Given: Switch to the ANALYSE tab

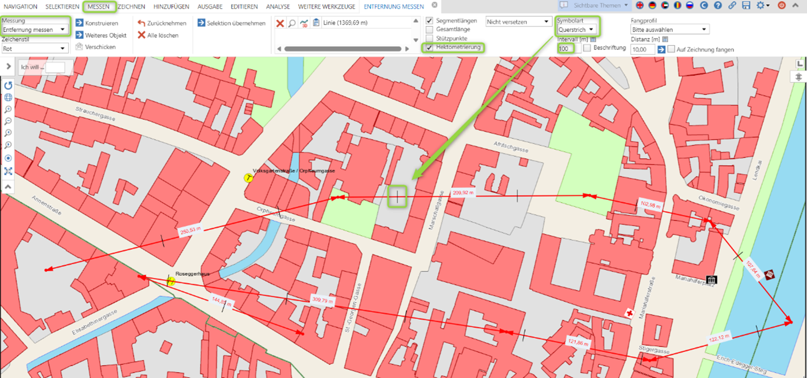Looking at the screenshot, I should click(x=278, y=6).
